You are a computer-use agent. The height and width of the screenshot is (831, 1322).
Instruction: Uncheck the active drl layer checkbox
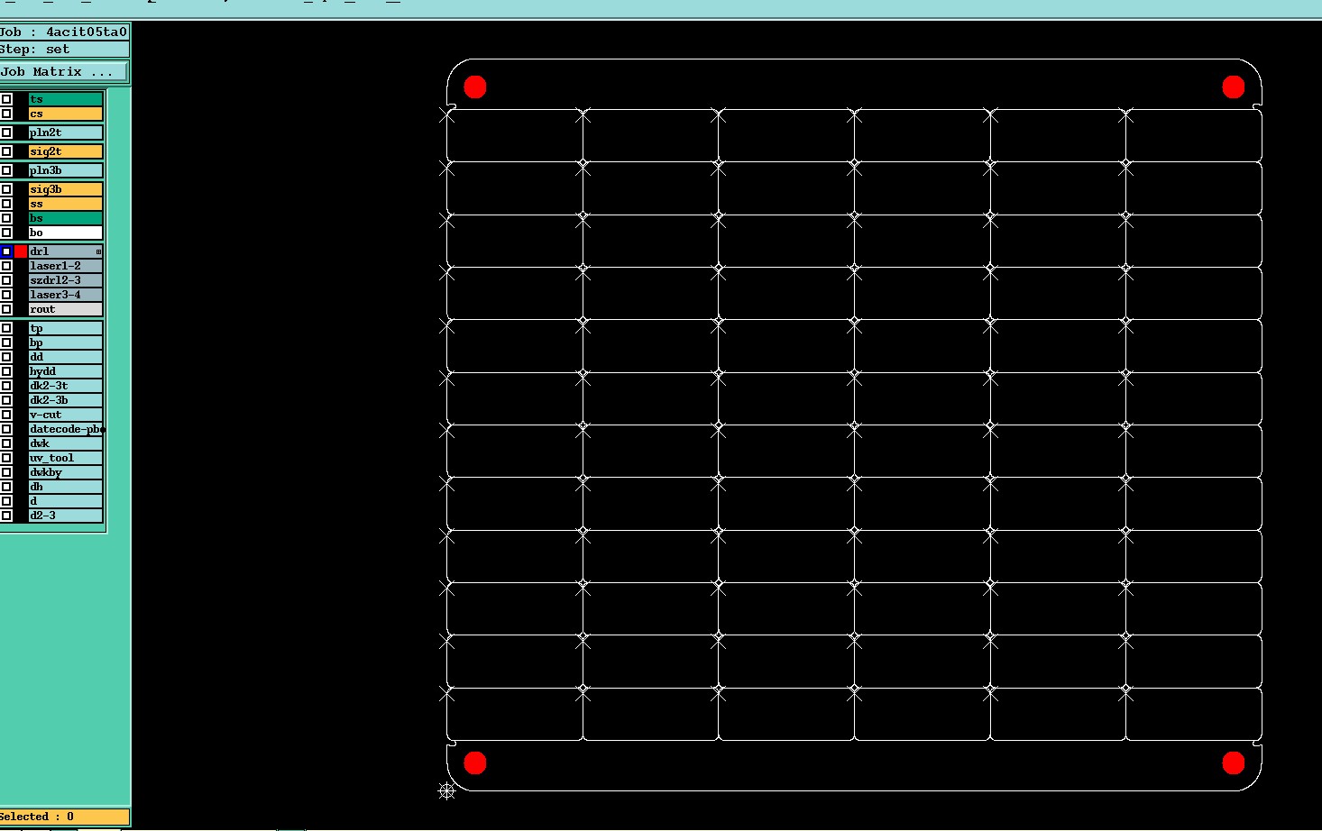(6, 251)
